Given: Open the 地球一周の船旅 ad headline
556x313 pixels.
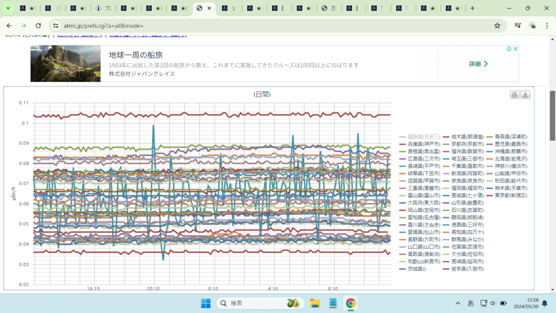Looking at the screenshot, I should (x=136, y=55).
